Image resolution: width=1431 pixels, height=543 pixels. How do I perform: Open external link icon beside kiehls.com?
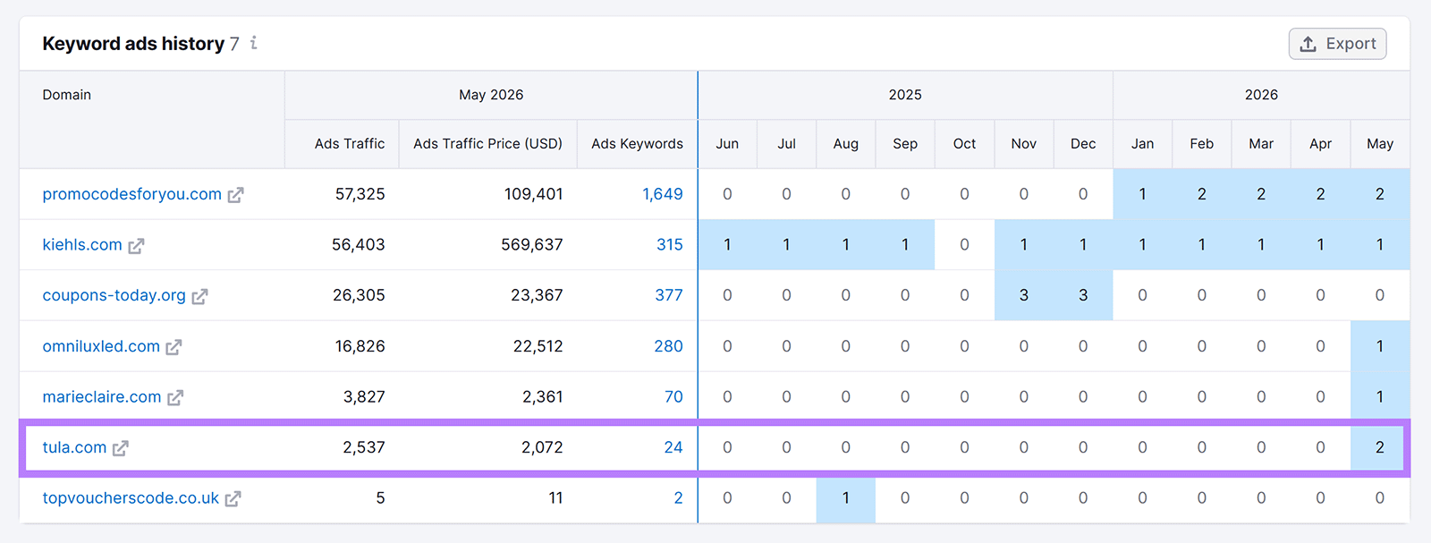coord(136,246)
